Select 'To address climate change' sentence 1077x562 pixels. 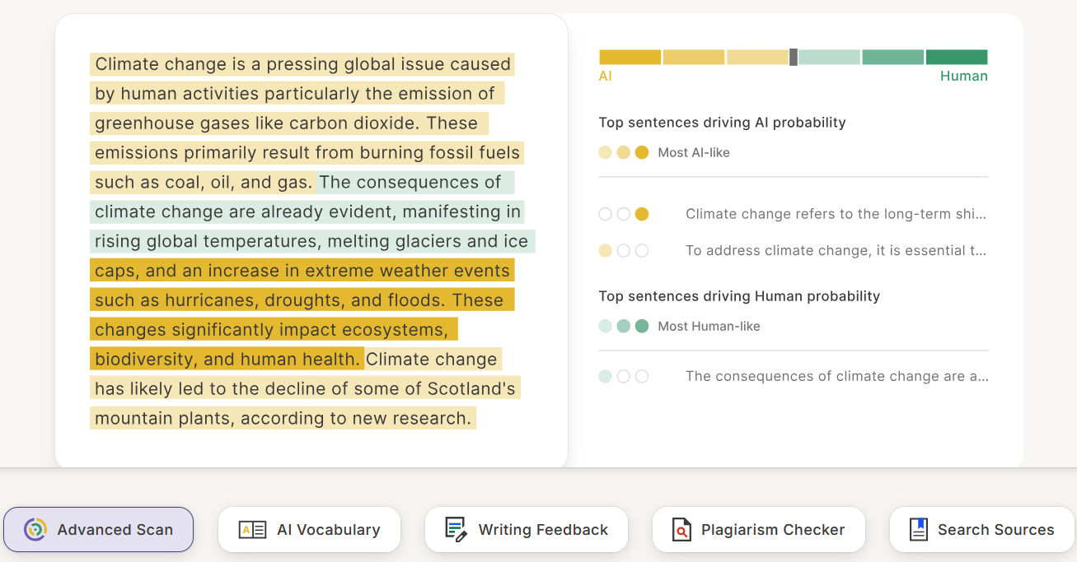click(836, 250)
